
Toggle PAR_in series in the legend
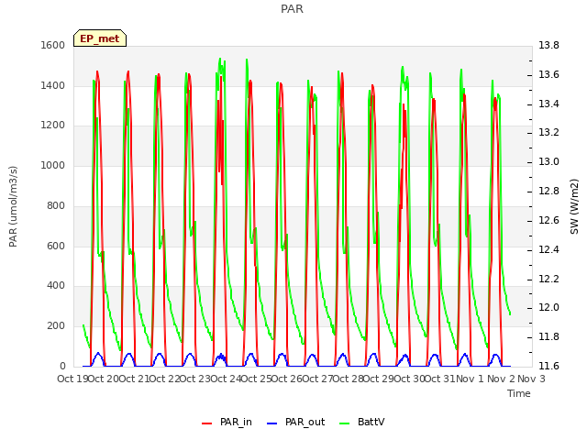(x=227, y=422)
